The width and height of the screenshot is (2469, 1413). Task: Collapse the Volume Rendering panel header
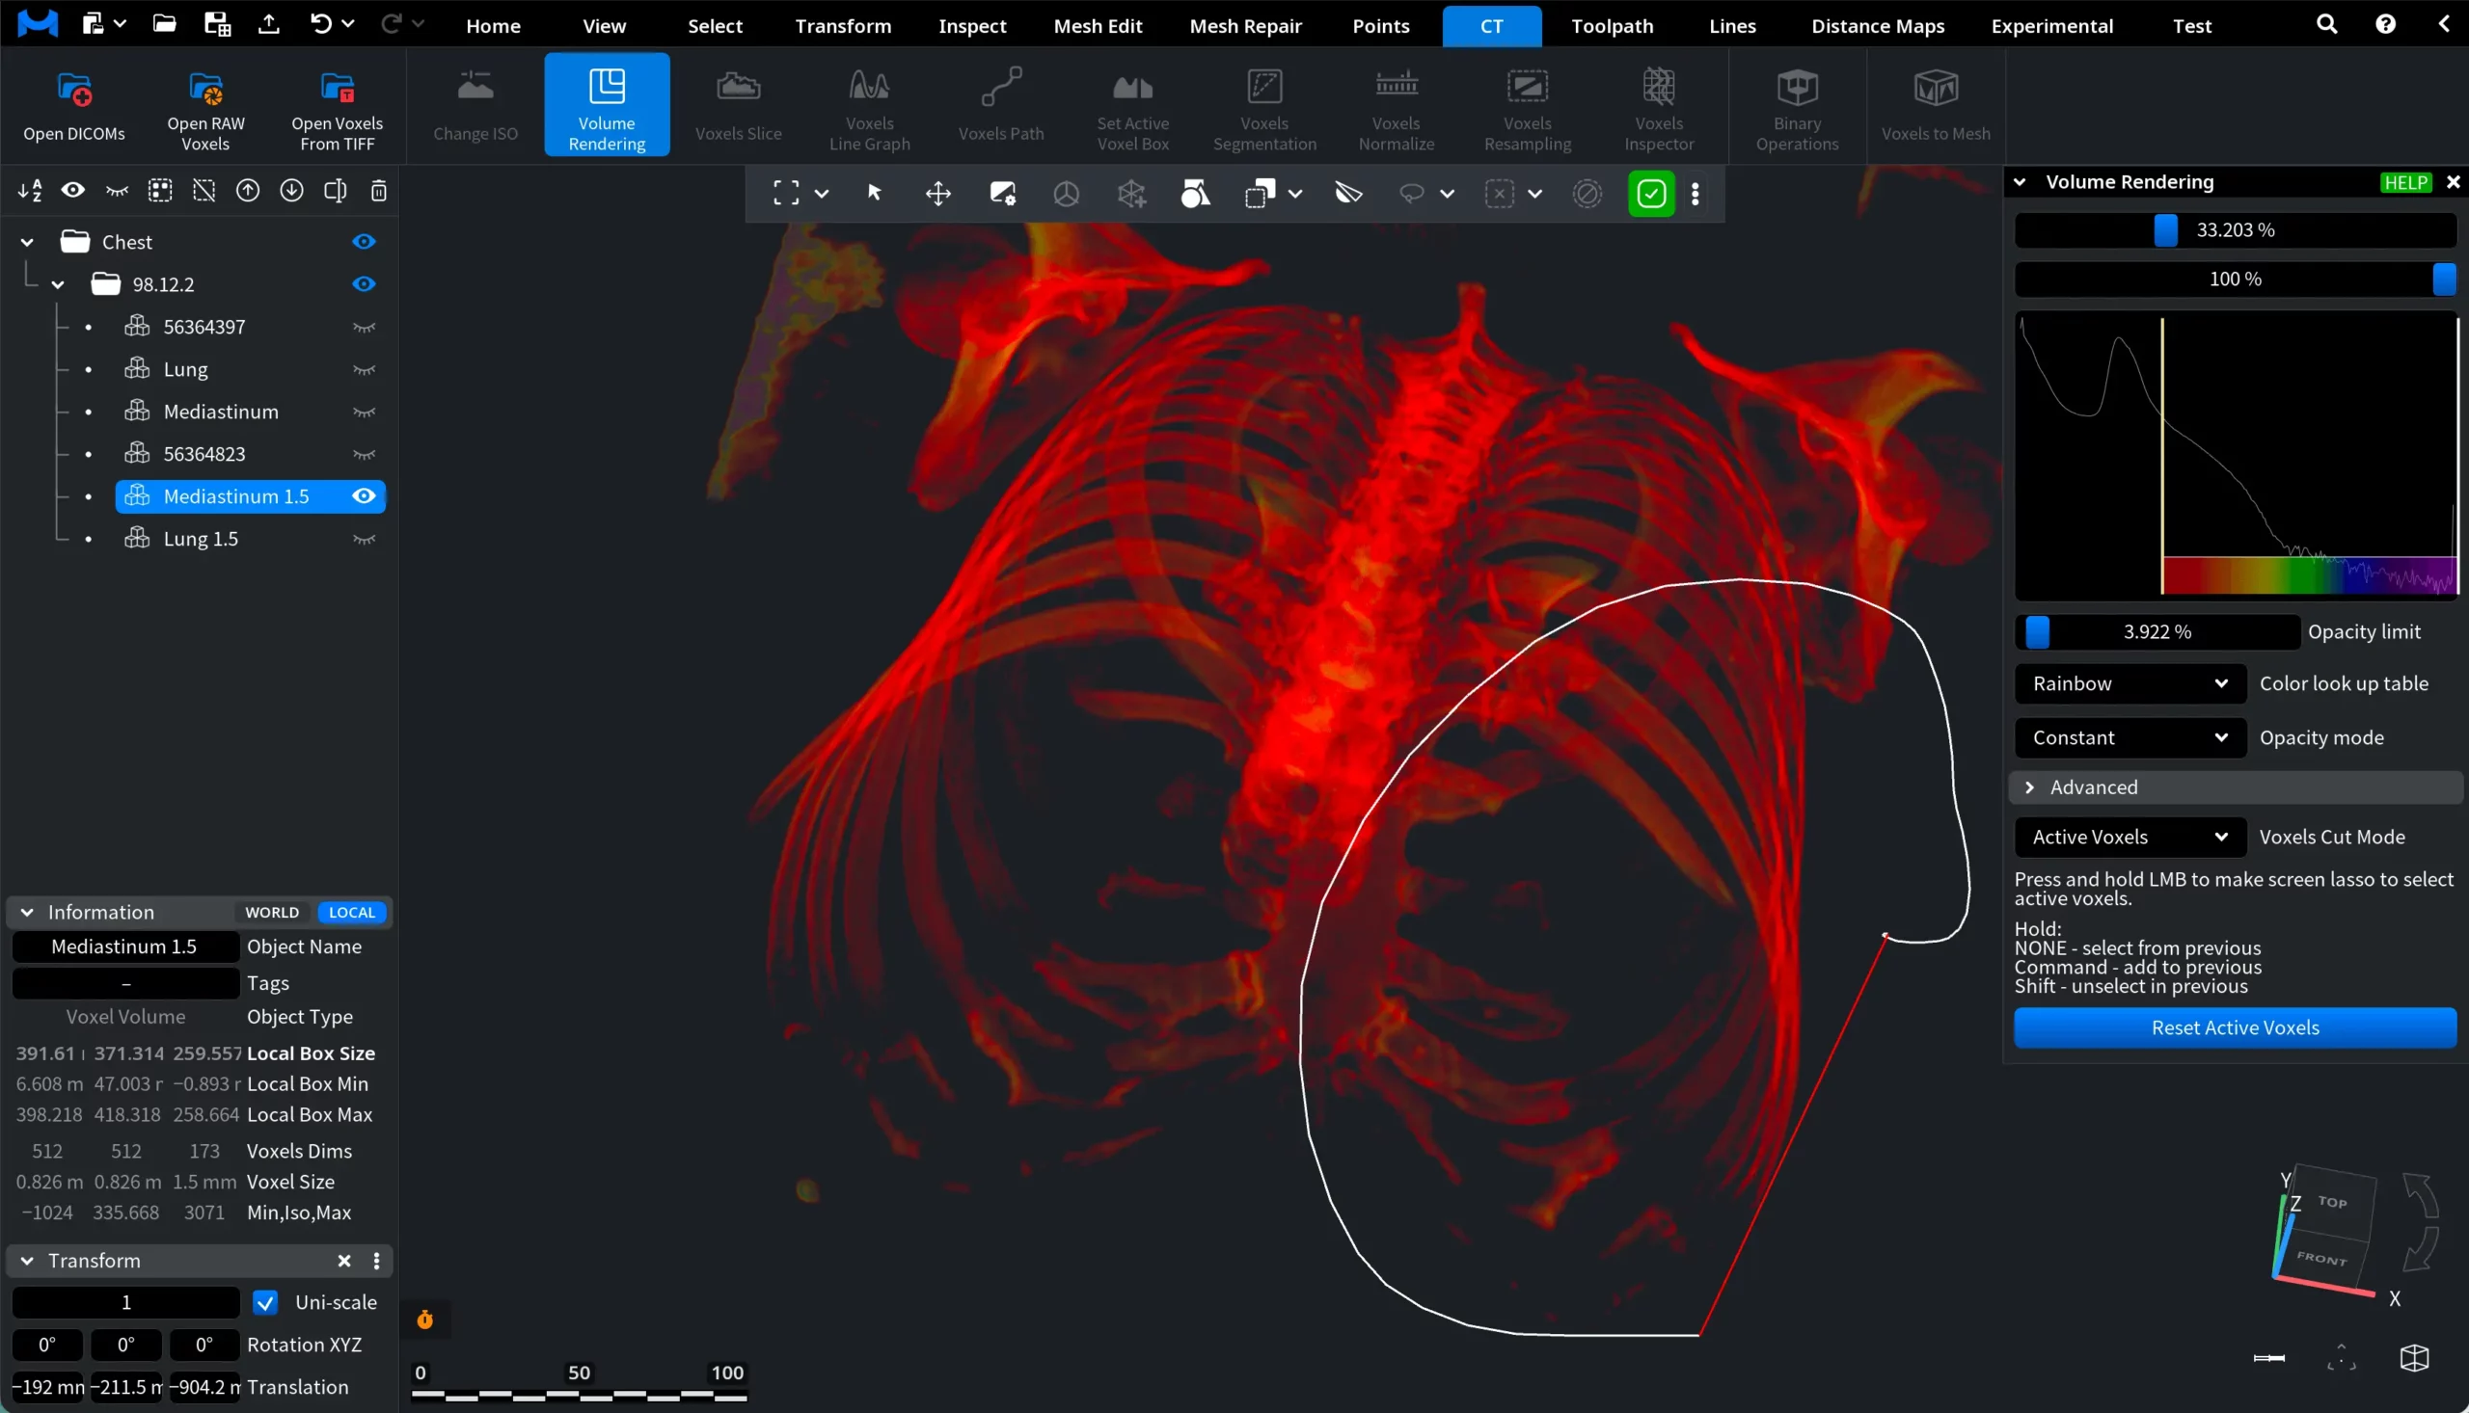tap(2020, 181)
